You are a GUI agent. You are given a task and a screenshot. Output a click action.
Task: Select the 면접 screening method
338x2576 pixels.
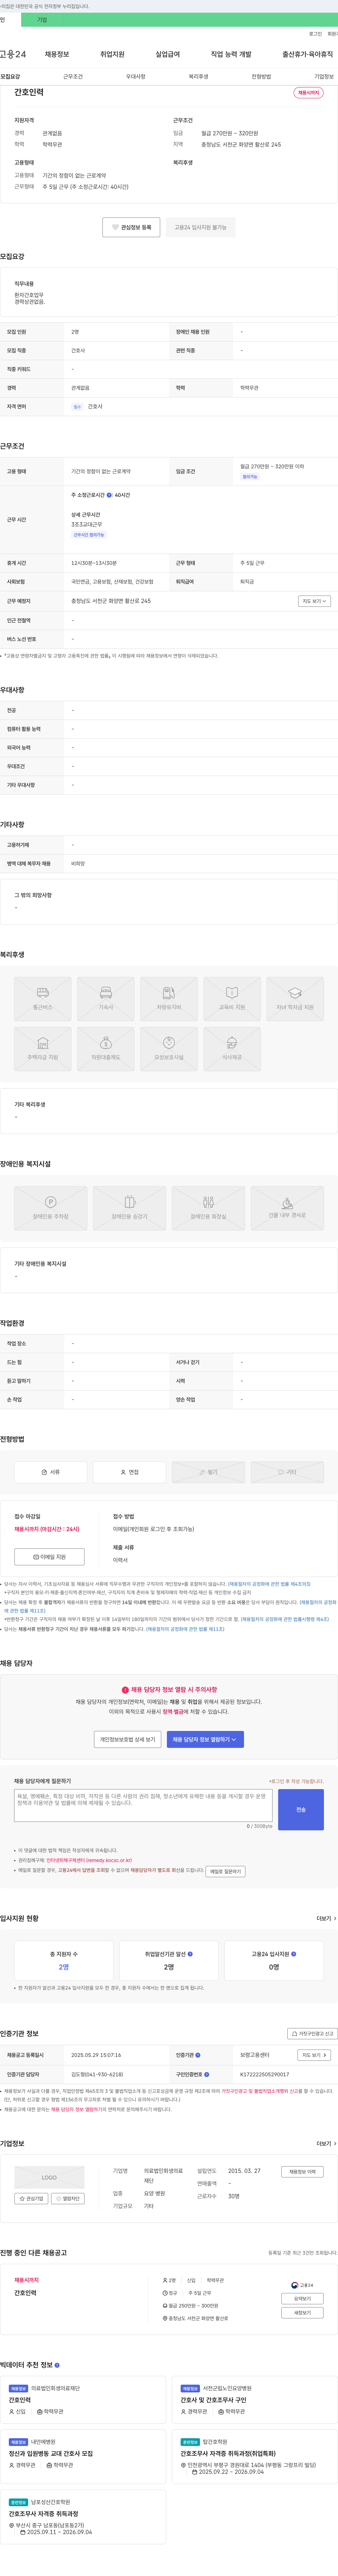tap(130, 1472)
